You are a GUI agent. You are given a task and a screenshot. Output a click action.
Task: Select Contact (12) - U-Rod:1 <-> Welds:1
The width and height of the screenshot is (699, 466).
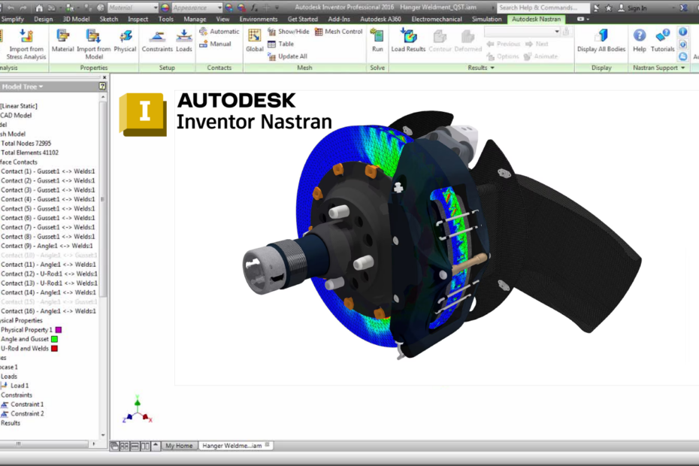[49, 274]
